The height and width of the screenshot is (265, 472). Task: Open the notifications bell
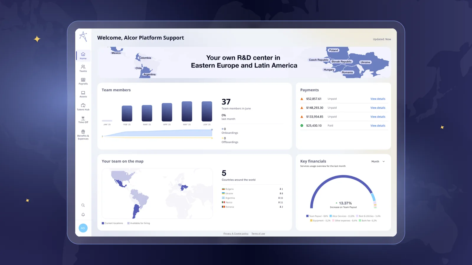[83, 215]
